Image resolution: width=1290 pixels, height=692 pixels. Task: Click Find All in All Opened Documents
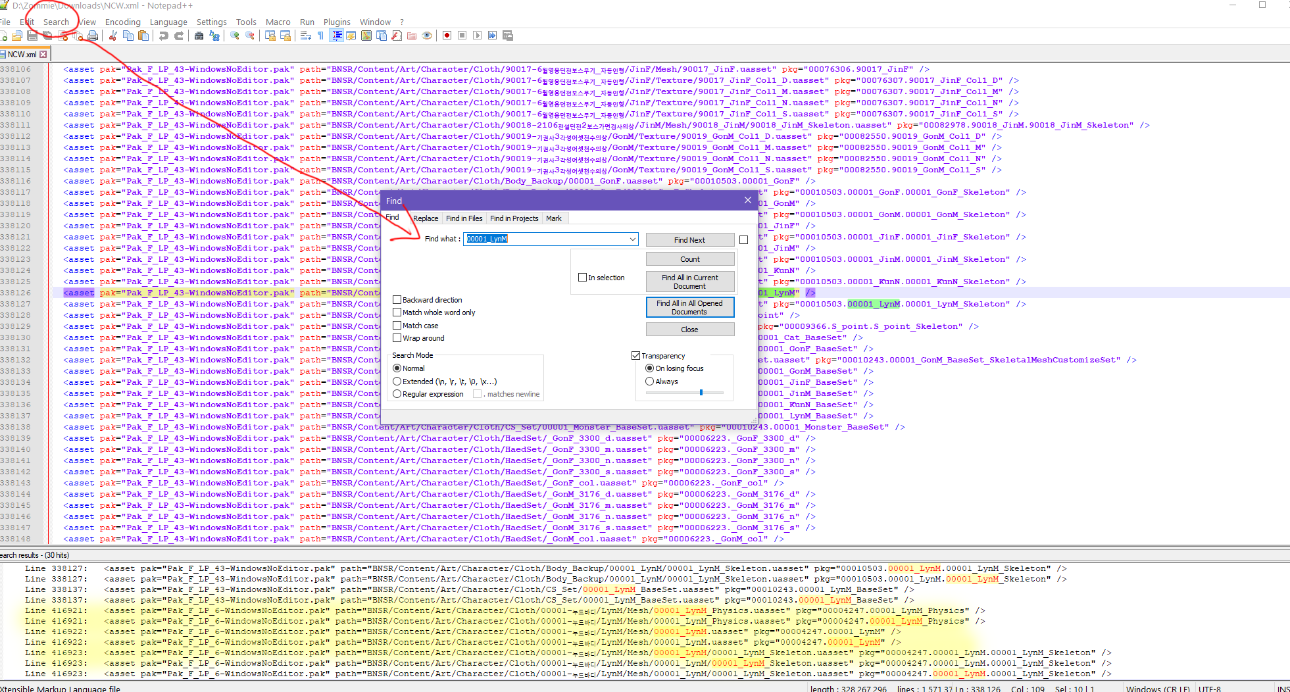pyautogui.click(x=690, y=307)
